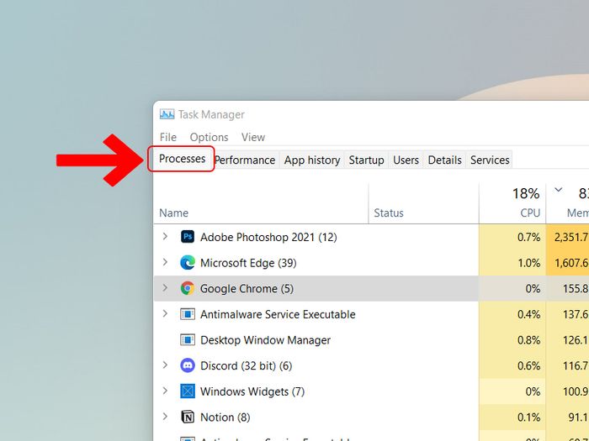
Task: Select the Windows Widgets (7) row name
Action: [252, 391]
